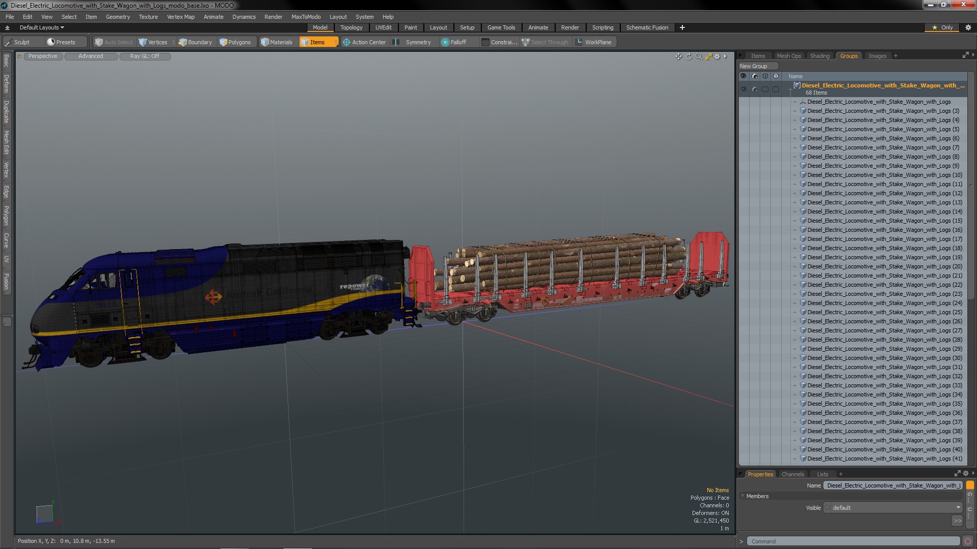Switch to the Mesh Ops tab
Viewport: 977px width, 549px height.
pyautogui.click(x=788, y=56)
